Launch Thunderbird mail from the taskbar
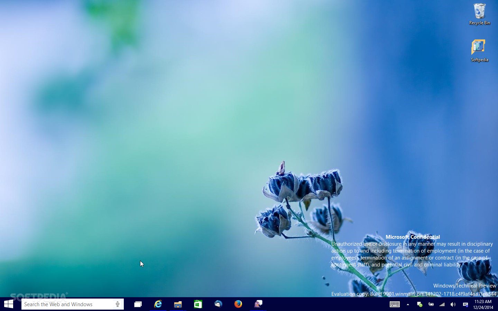 tap(218, 304)
